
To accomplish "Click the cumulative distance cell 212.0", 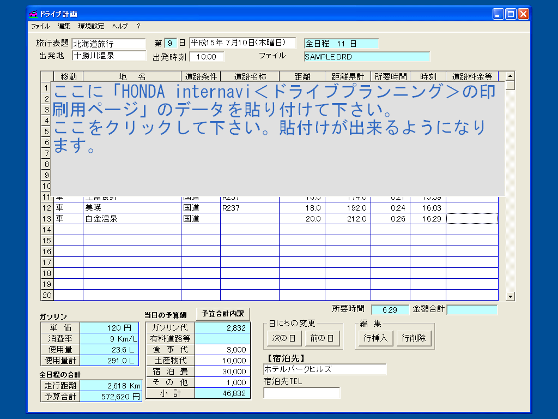I will click(348, 219).
